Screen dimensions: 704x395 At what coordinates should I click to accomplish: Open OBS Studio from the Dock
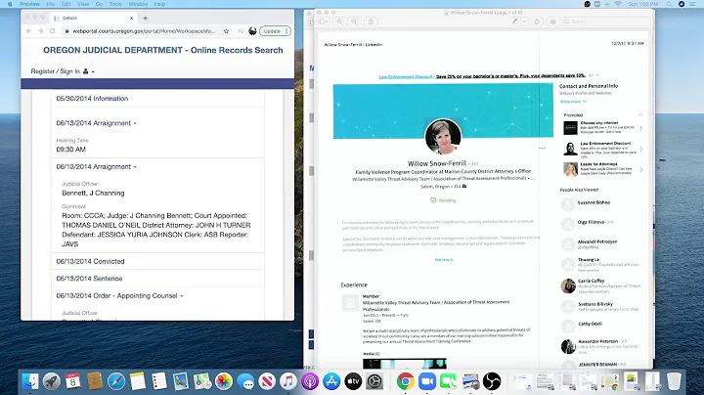pyautogui.click(x=492, y=381)
